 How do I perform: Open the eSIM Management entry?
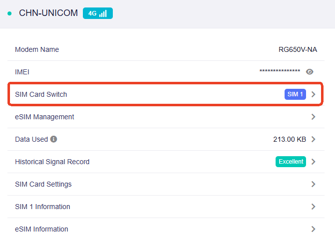coord(44,117)
